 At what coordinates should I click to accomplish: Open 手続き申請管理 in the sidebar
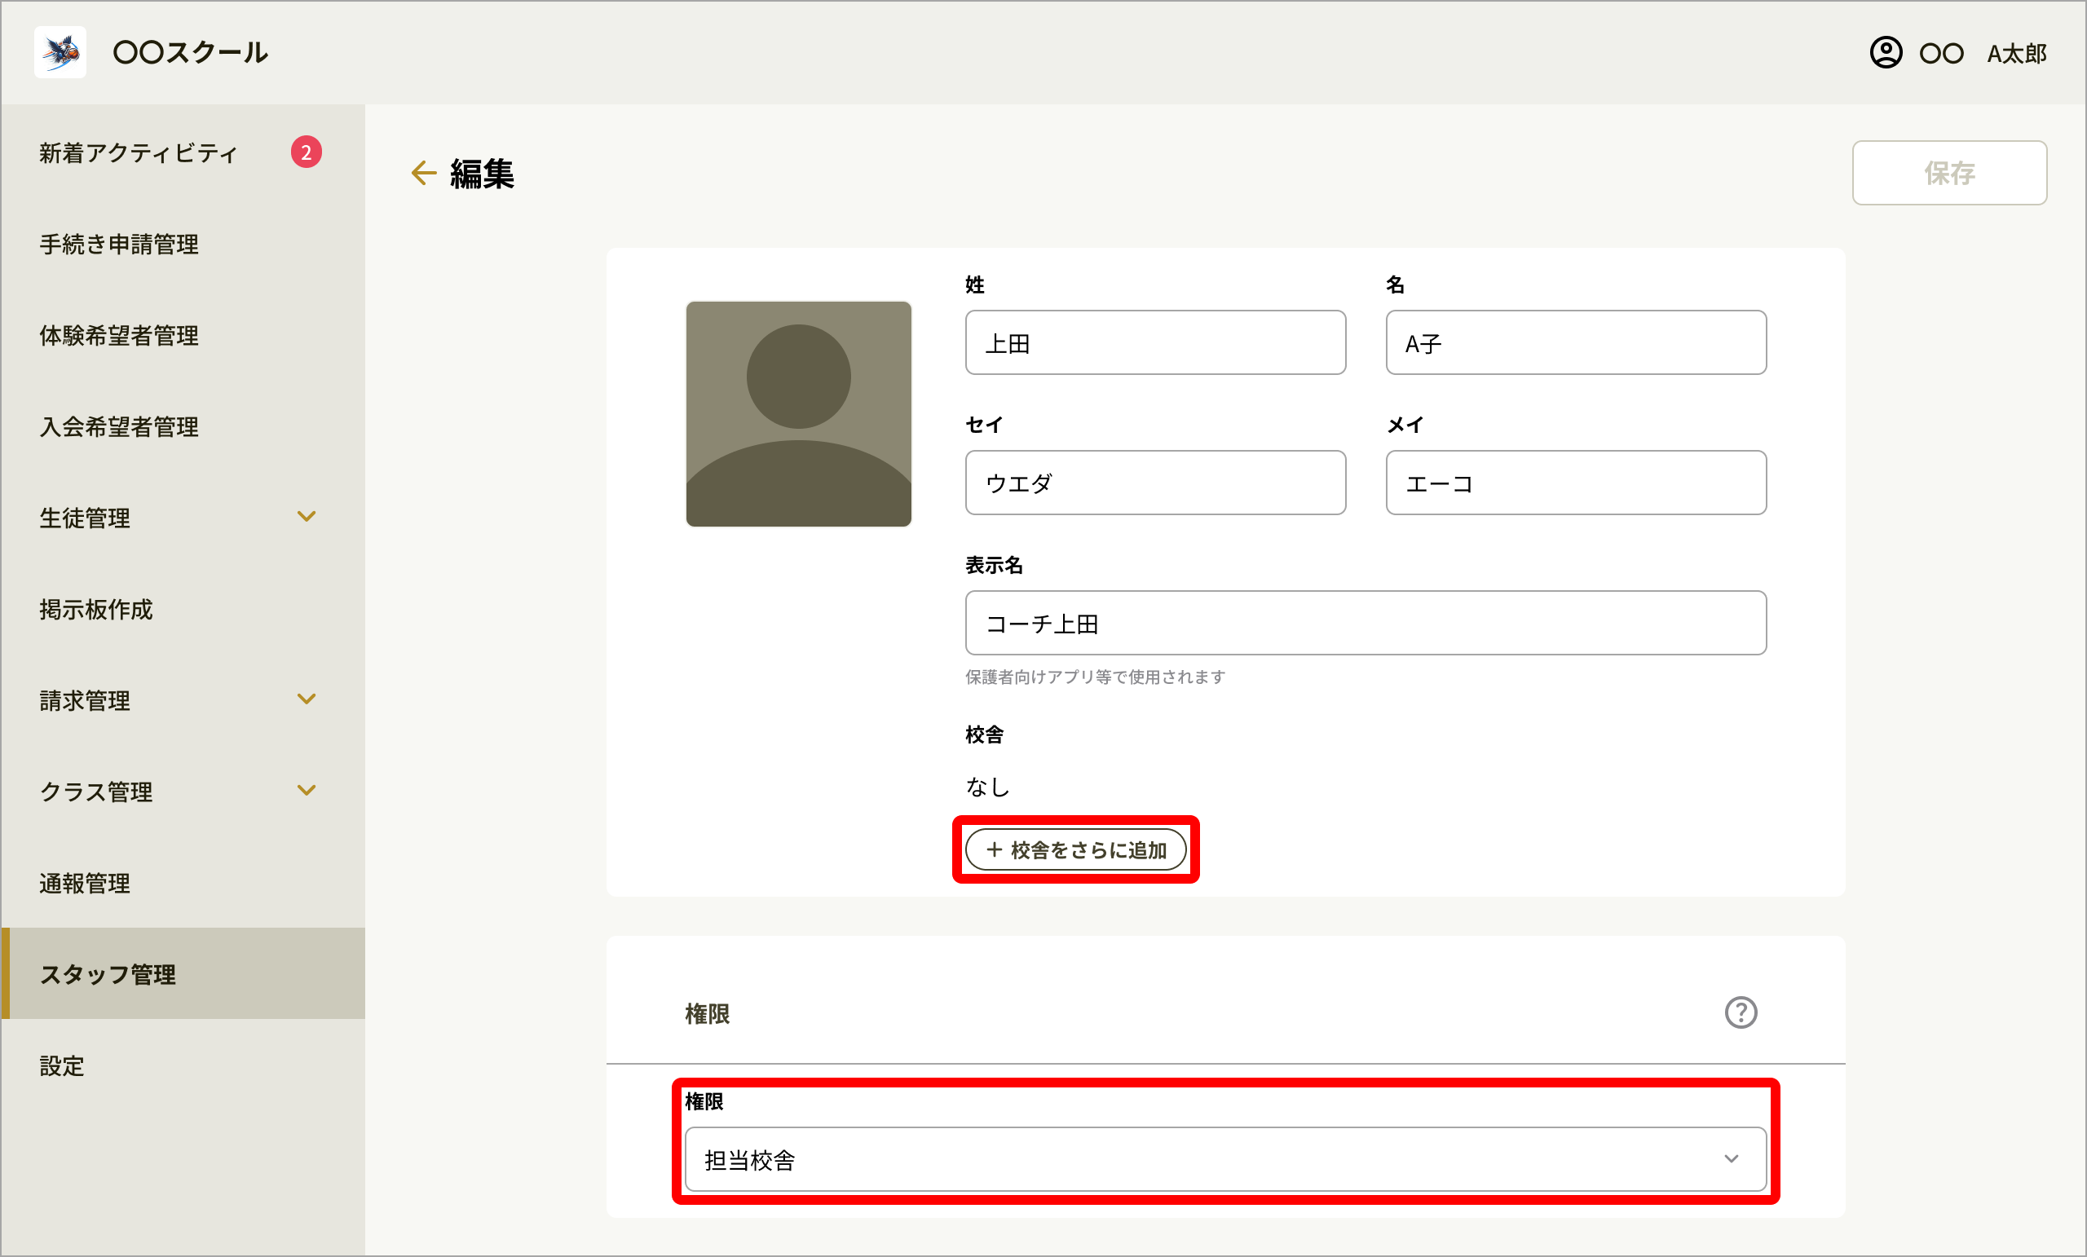click(x=183, y=244)
